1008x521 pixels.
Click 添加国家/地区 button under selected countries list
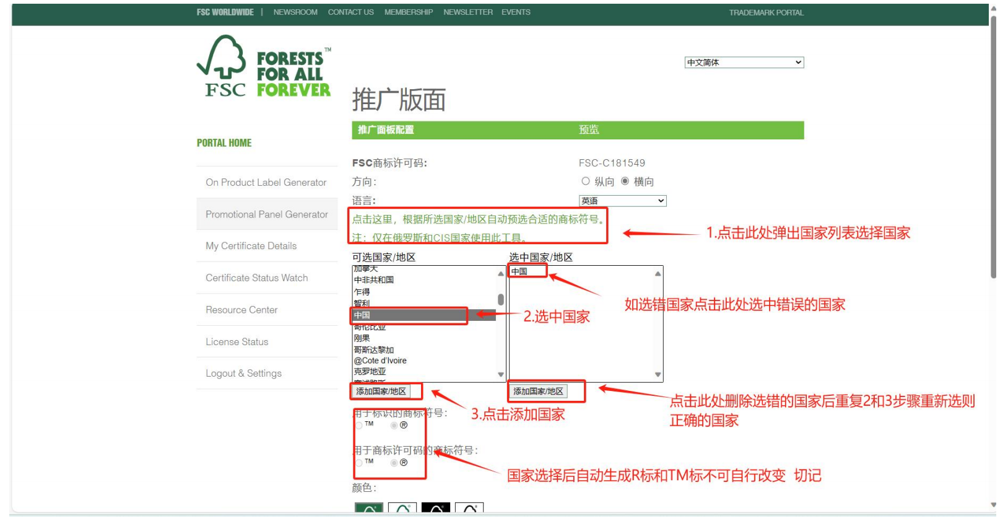[539, 392]
